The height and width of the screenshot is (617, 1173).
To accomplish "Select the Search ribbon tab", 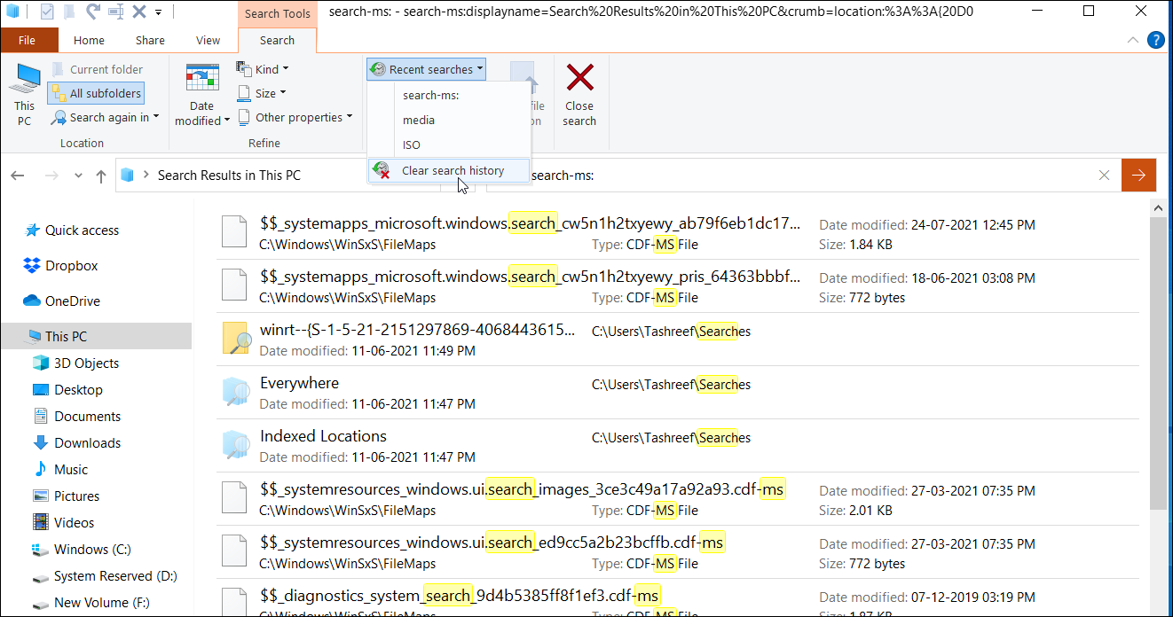I will 277,40.
